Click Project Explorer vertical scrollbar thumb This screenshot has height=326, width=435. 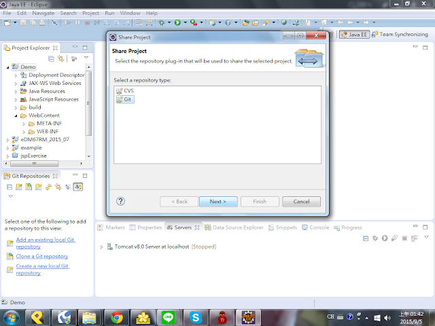click(x=88, y=103)
